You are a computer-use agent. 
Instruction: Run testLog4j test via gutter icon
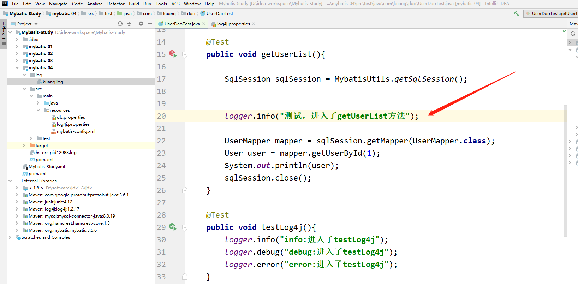pos(173,227)
